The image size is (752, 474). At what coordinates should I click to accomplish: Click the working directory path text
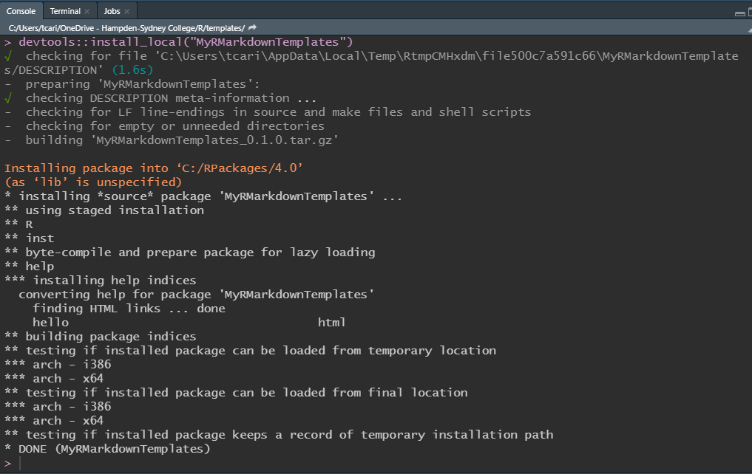pos(126,27)
